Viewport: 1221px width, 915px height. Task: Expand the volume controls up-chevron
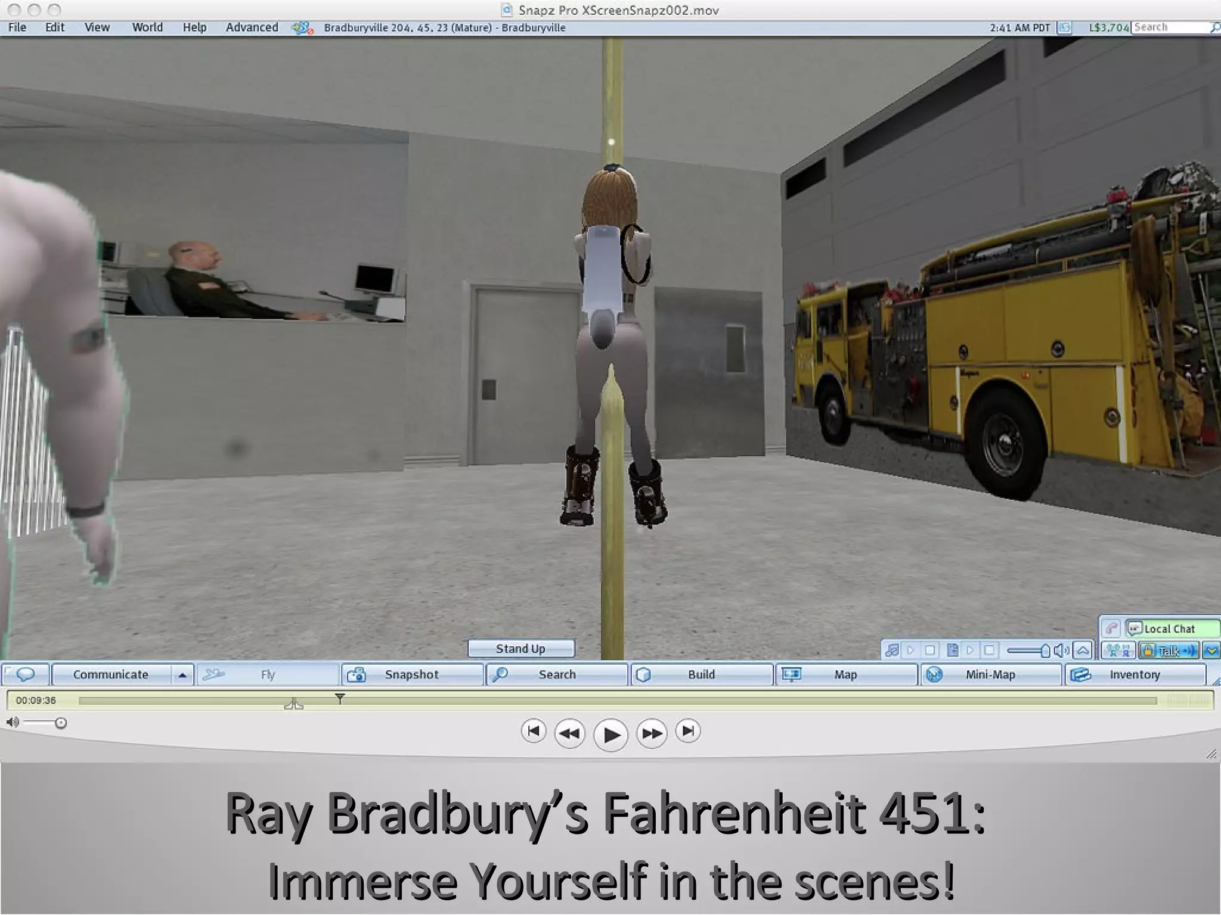(x=1083, y=651)
